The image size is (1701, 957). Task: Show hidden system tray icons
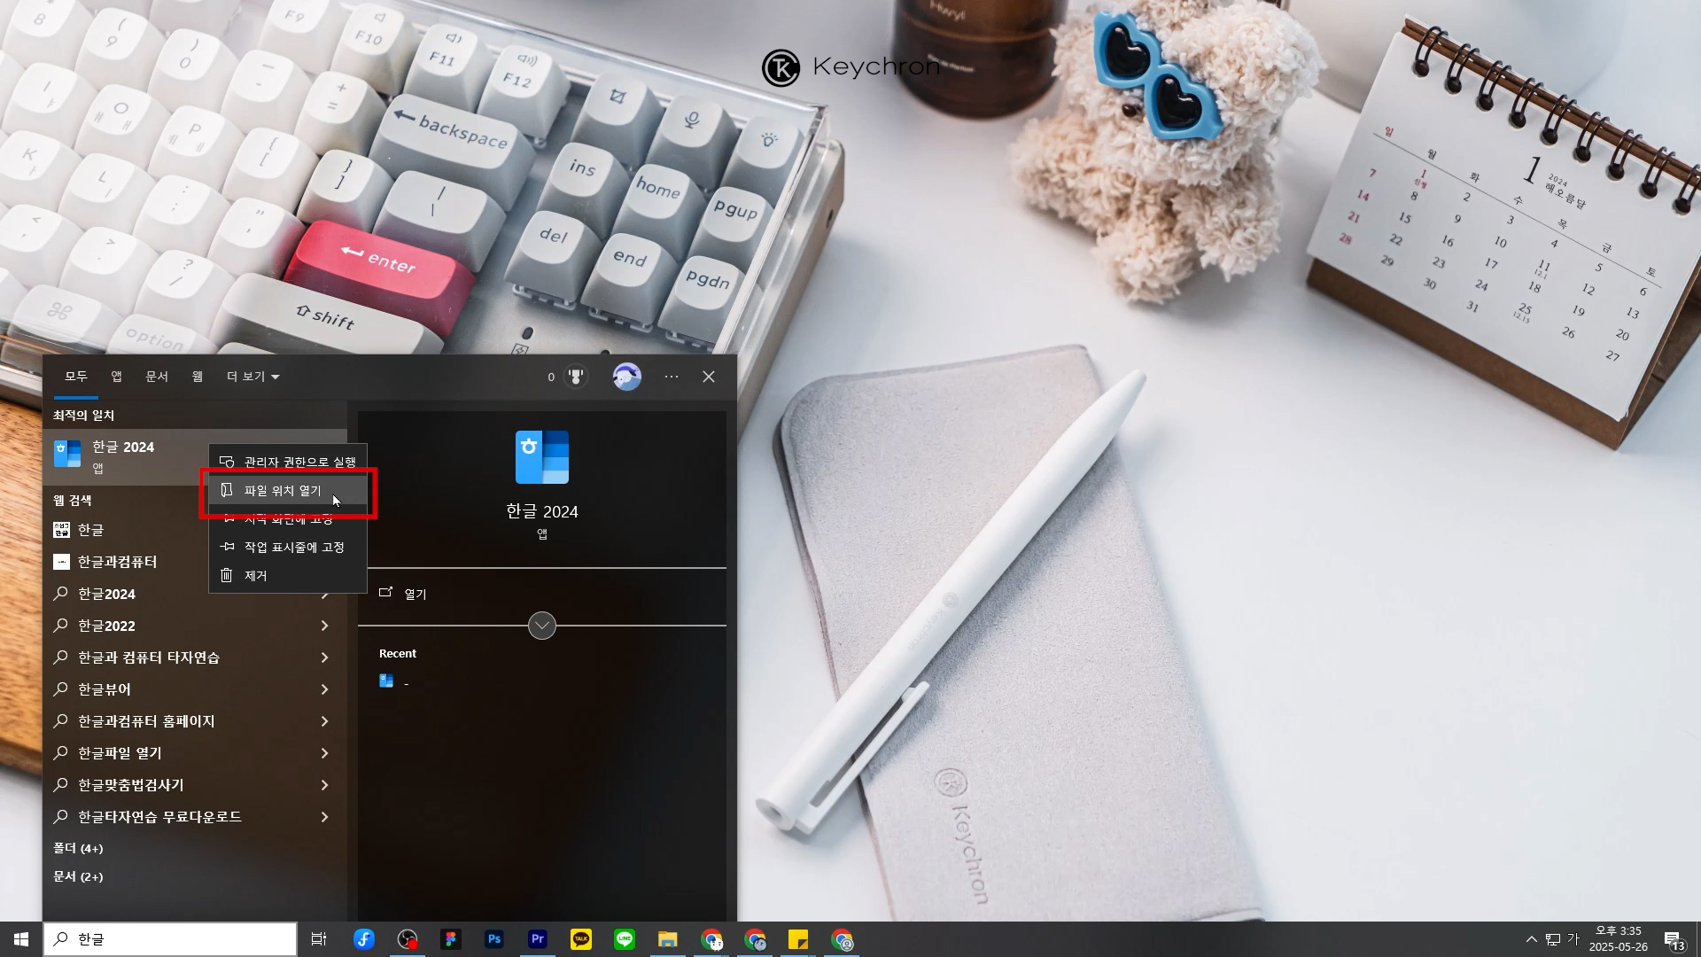pyautogui.click(x=1532, y=939)
